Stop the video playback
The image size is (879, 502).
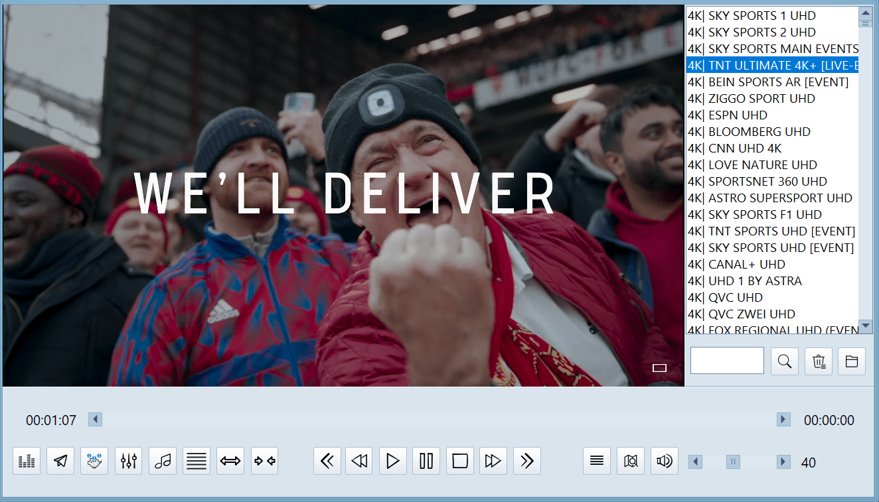point(460,461)
